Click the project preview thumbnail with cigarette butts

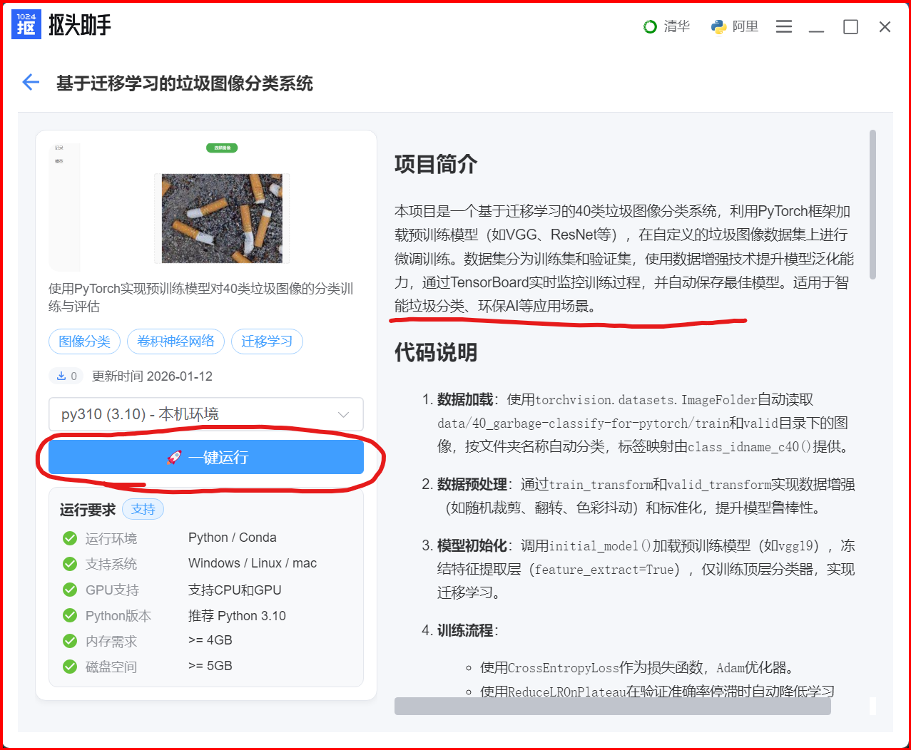pos(222,218)
